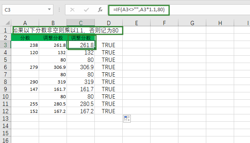Image resolution: width=250 pixels, height=143 pixels.
Task: Select row 1 header
Action: pos(5,30)
